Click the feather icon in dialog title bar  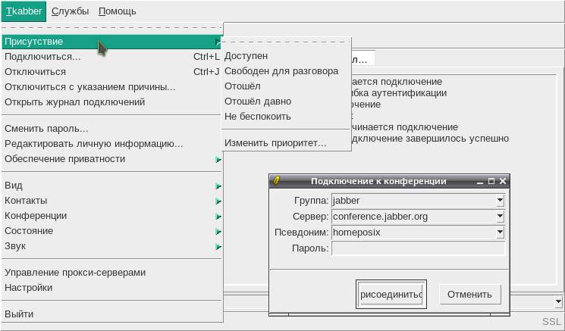click(x=276, y=180)
